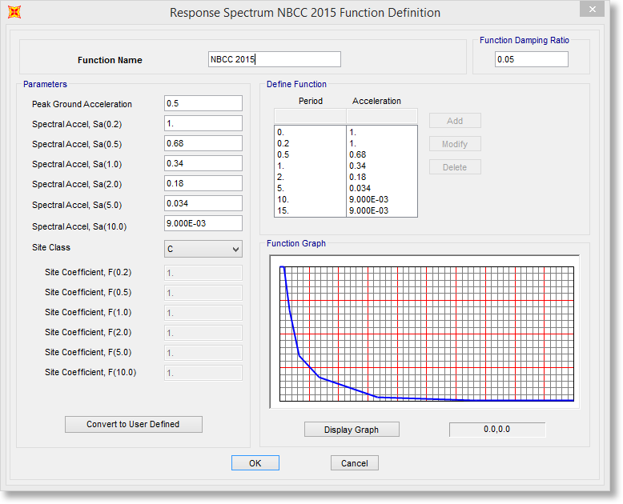Click Convert to User Defined button
The image size is (623, 504).
tap(134, 424)
